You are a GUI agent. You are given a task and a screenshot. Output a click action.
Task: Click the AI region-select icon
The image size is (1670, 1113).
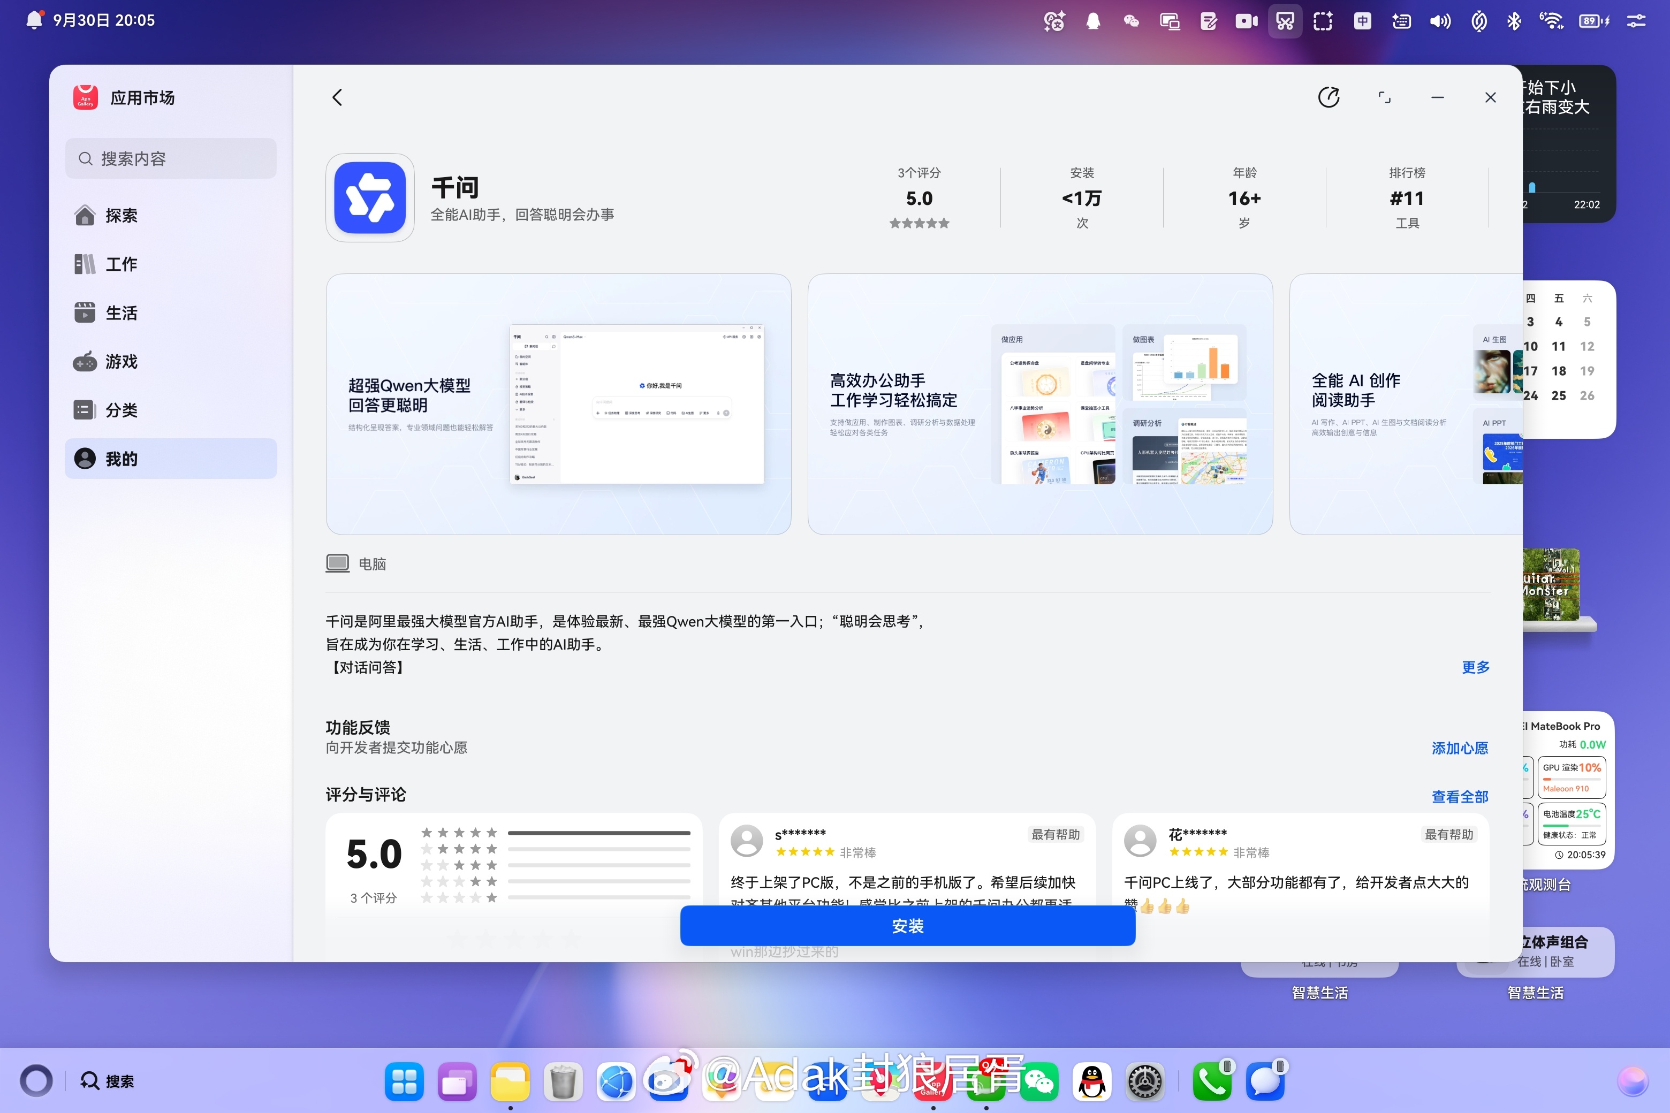[1323, 21]
